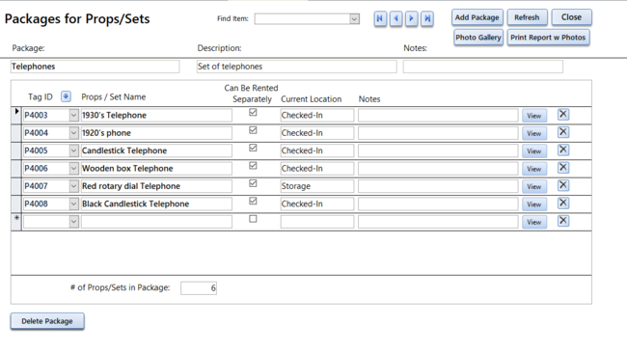Click the sort icon beside Tag ID
The width and height of the screenshot is (627, 353).
tap(66, 96)
